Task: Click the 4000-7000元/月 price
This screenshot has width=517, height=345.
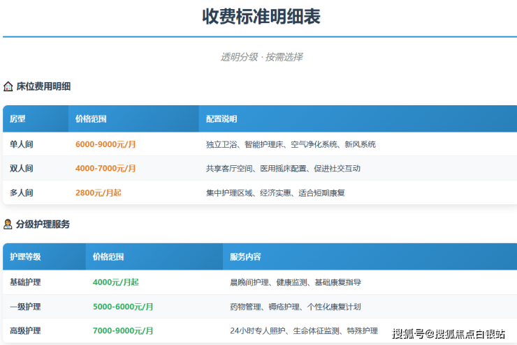Action: pos(105,169)
